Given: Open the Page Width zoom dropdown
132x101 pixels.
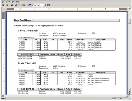Looking at the screenshot, I should pyautogui.click(x=45, y=5).
